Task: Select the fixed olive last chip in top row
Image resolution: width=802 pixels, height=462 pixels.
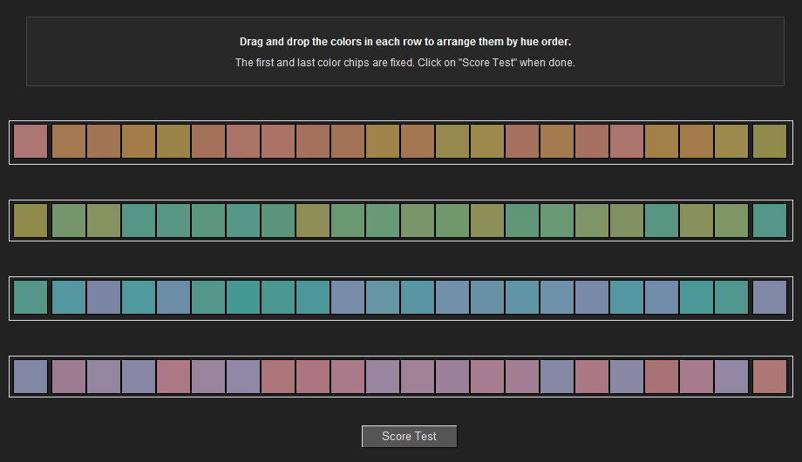Action: click(769, 141)
